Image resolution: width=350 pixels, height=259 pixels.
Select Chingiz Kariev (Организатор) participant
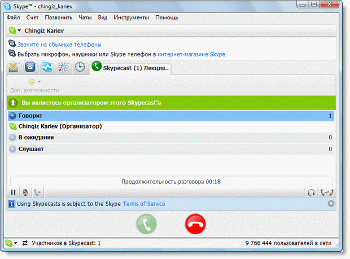[x=171, y=126]
